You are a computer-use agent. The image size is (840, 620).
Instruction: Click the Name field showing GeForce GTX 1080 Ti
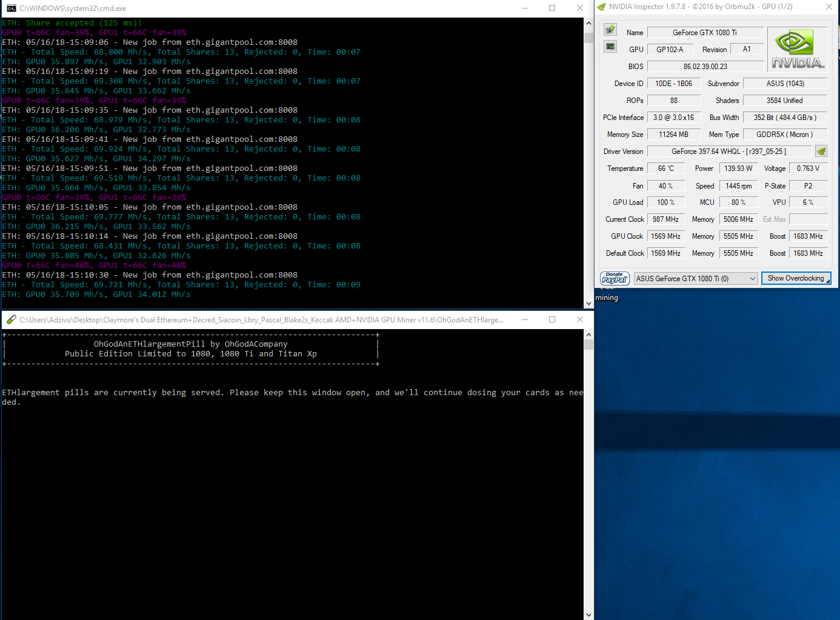tap(705, 33)
